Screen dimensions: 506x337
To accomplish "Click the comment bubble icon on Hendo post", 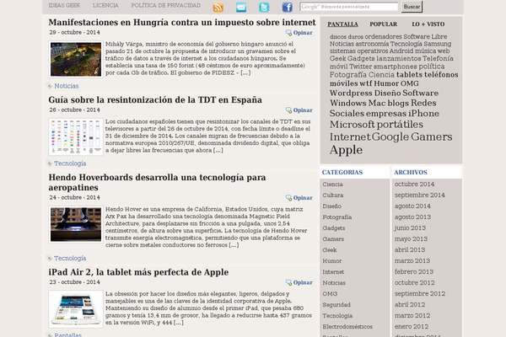I will [288, 198].
